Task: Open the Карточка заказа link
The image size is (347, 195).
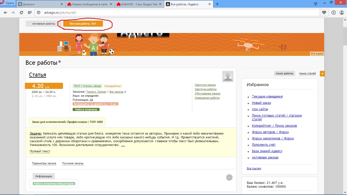Action: coord(205,85)
